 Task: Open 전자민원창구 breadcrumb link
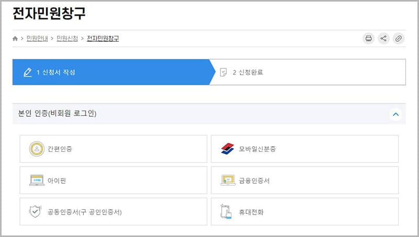103,39
